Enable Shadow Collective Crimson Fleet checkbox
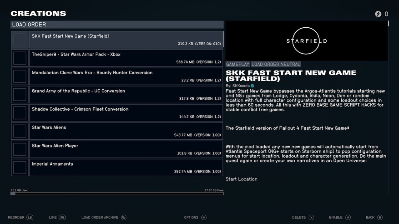This screenshot has height=224, width=399. coord(20,113)
